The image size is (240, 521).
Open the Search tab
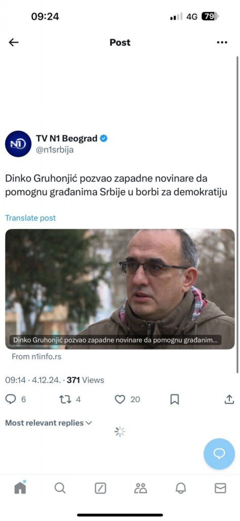pyautogui.click(x=60, y=488)
